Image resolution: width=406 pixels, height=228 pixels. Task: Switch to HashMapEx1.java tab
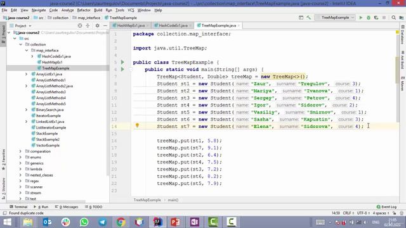pyautogui.click(x=131, y=25)
